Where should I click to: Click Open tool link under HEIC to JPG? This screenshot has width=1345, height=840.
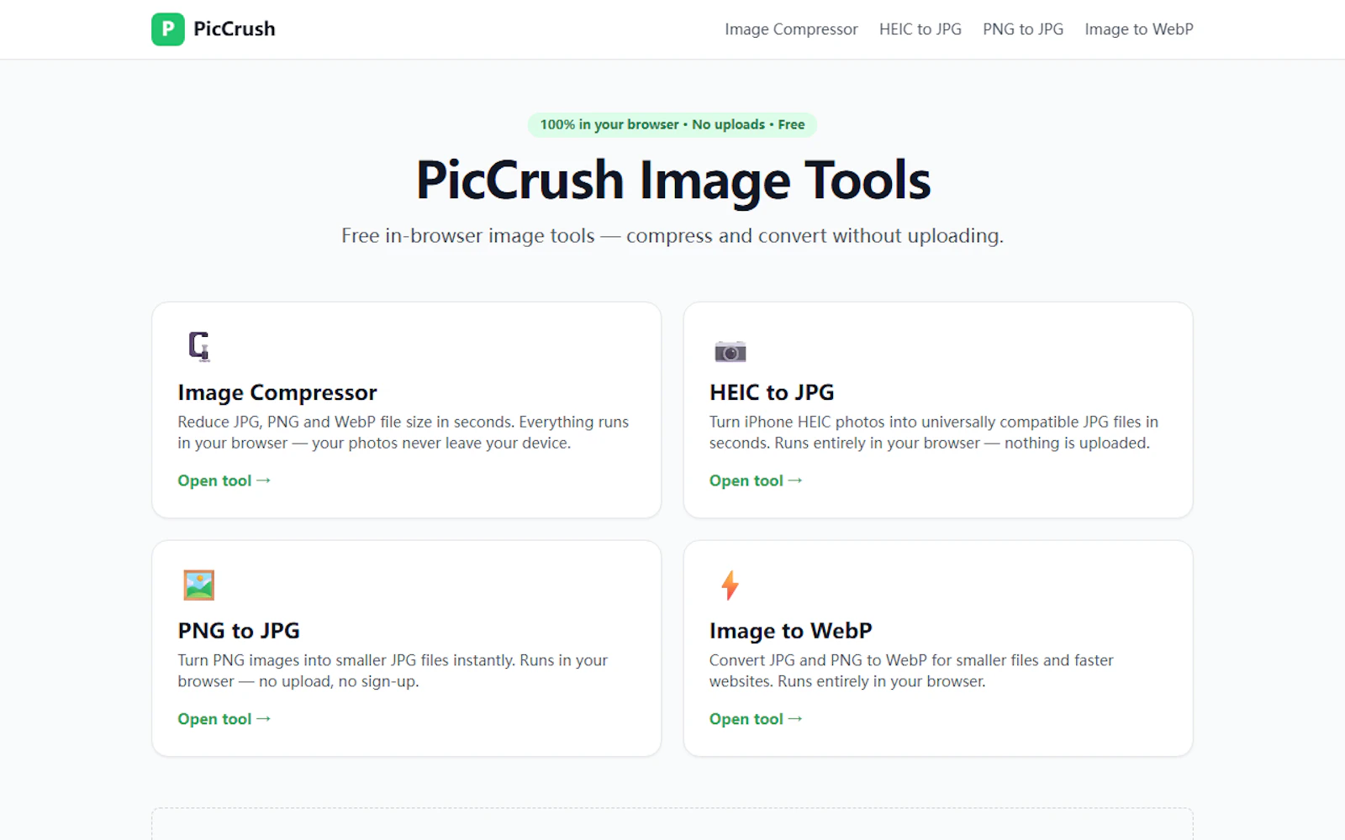point(756,480)
